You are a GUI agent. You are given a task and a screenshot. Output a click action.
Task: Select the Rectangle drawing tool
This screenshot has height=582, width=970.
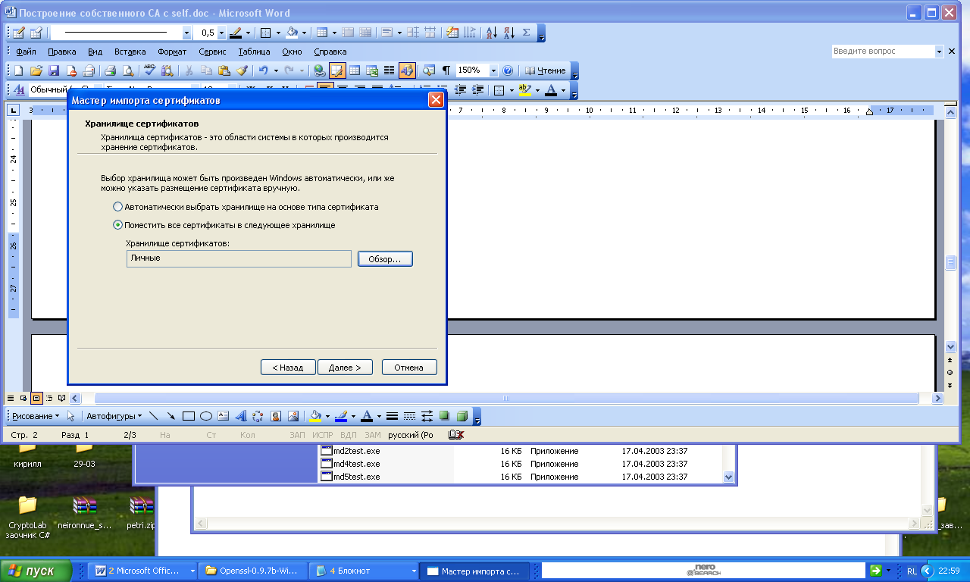(189, 416)
